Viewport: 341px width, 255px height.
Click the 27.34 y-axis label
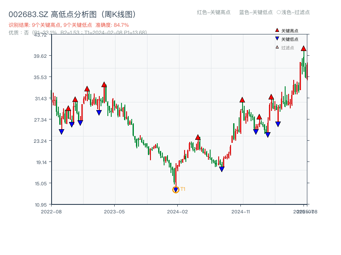(40, 120)
